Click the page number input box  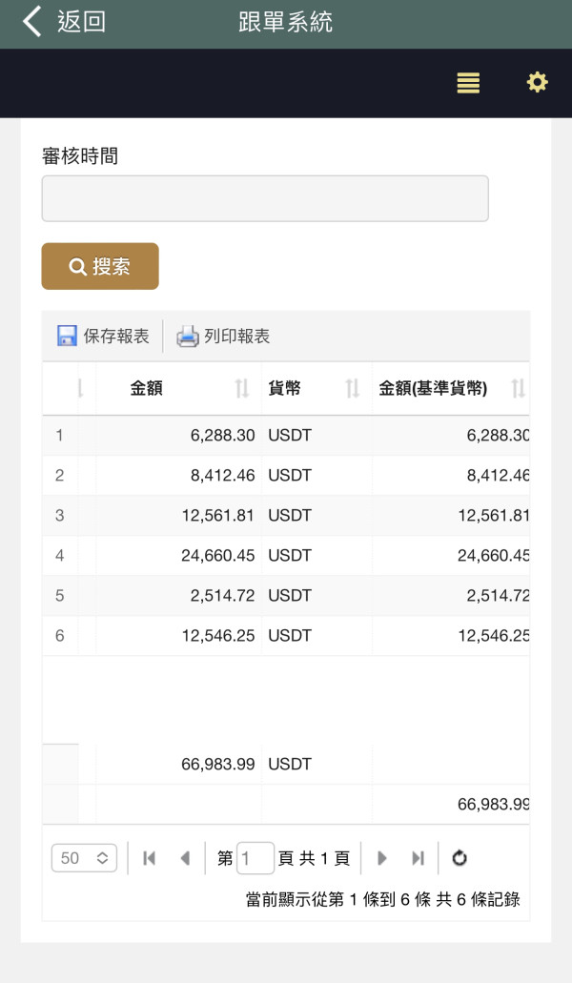(x=255, y=858)
